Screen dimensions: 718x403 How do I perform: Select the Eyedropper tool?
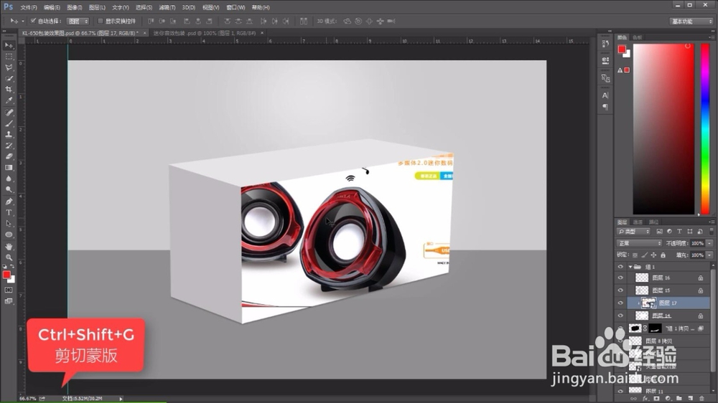(9, 100)
